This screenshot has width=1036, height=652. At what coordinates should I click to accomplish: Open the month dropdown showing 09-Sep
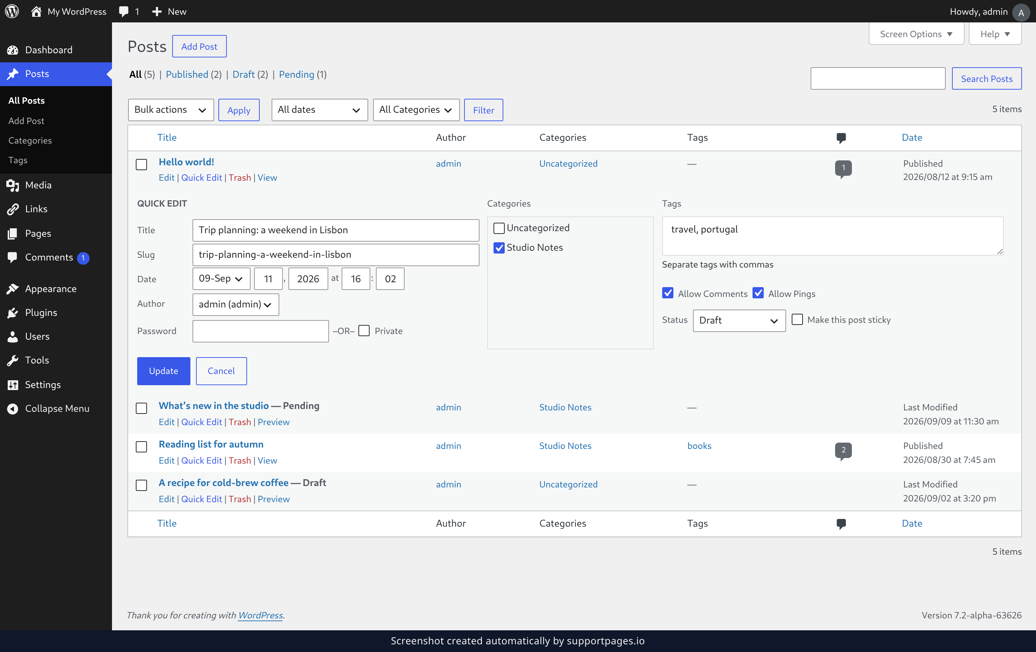221,279
